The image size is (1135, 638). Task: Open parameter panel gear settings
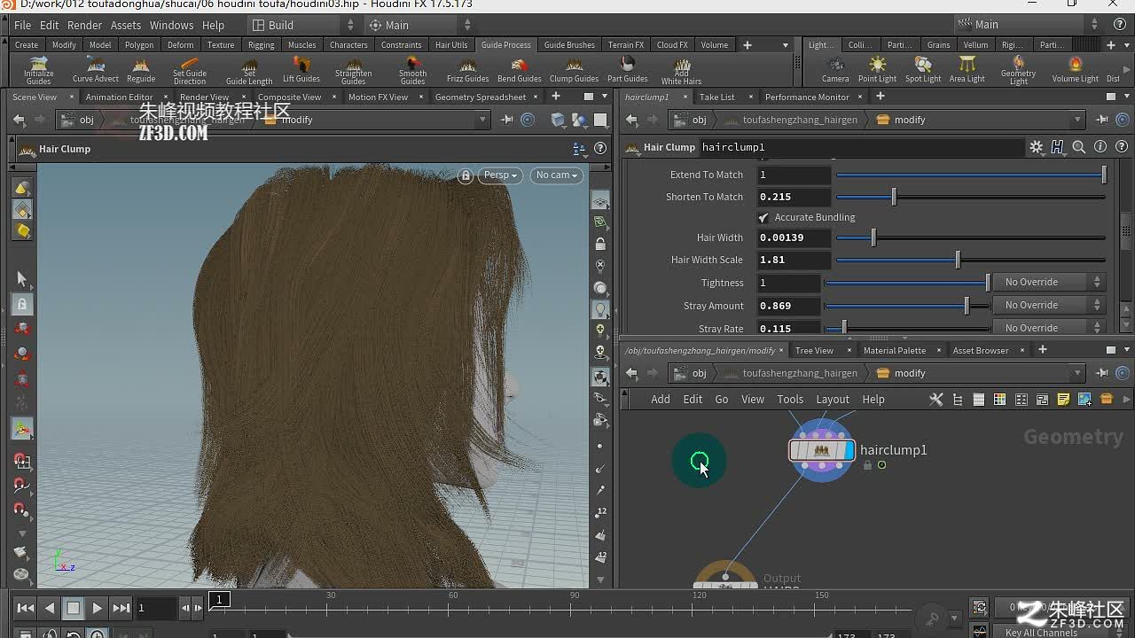(x=1036, y=147)
